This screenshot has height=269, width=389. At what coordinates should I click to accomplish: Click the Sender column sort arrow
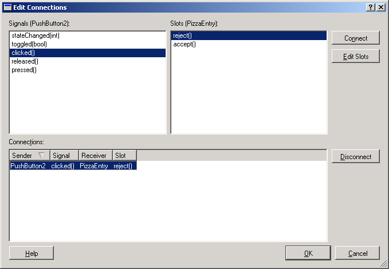tap(41, 156)
